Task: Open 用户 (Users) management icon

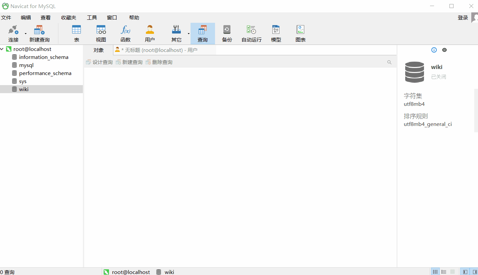Action: click(150, 32)
